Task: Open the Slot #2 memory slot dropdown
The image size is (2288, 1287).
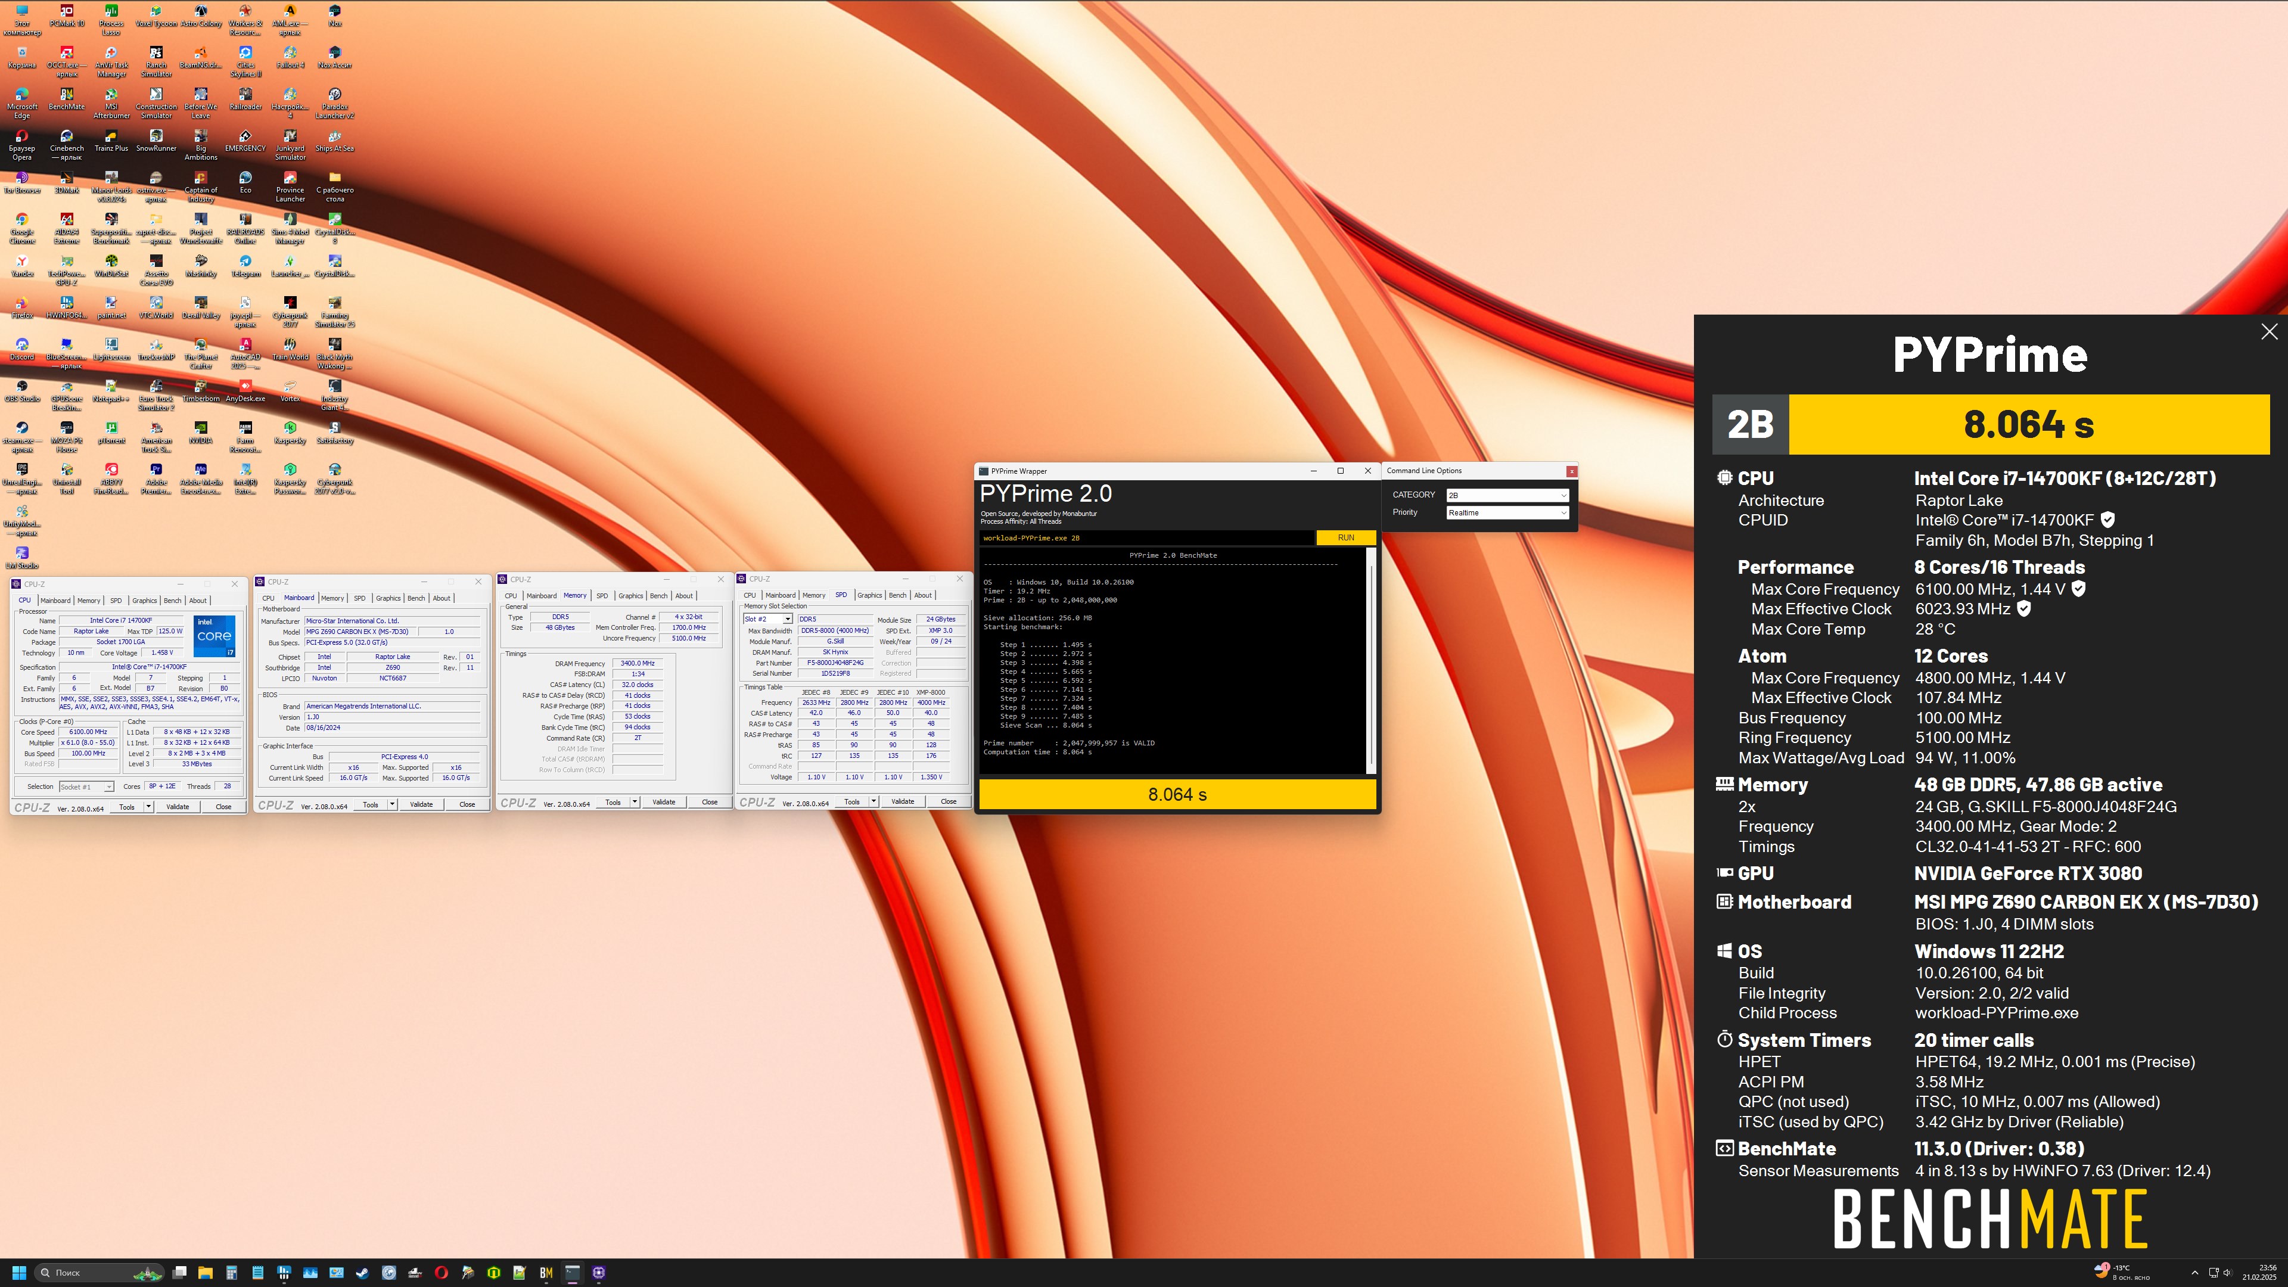Action: click(767, 619)
